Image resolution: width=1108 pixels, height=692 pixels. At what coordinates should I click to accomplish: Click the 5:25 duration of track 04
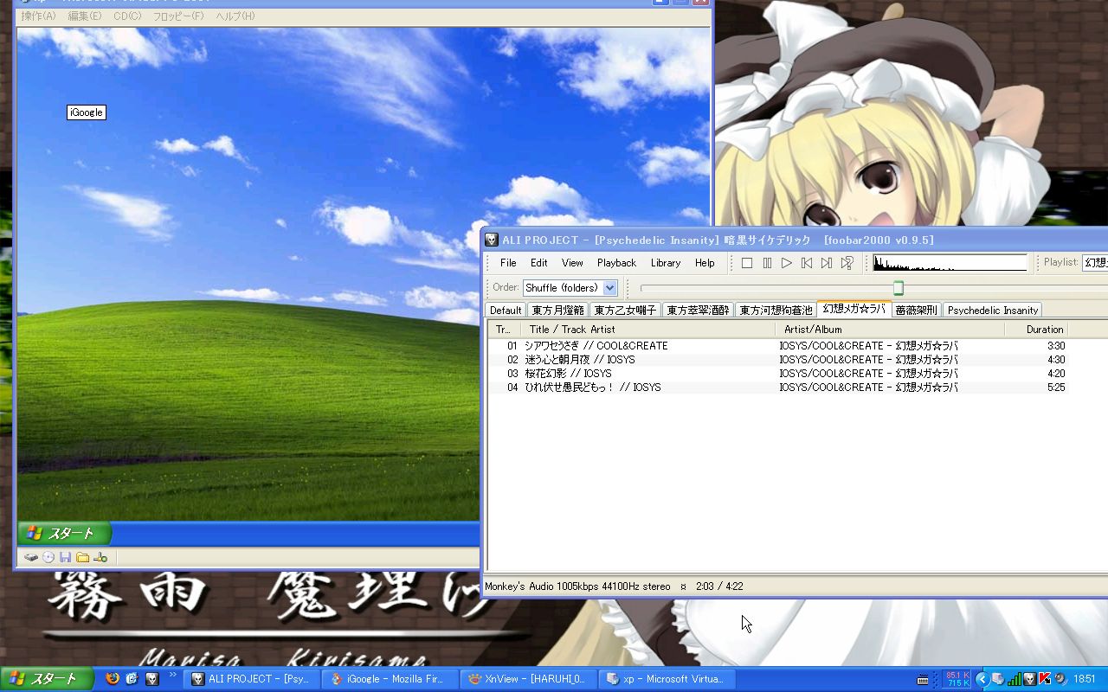pyautogui.click(x=1056, y=388)
